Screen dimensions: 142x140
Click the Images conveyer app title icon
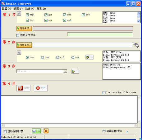[3, 3]
